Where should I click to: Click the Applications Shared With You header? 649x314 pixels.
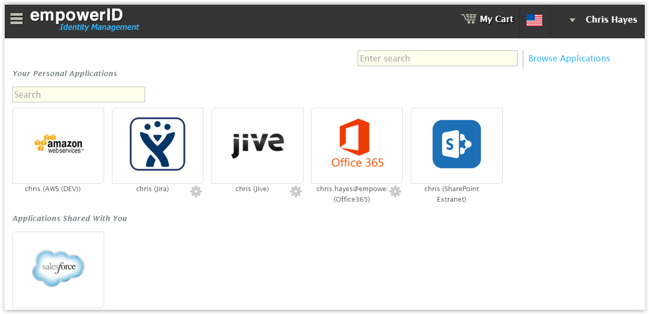pos(69,218)
